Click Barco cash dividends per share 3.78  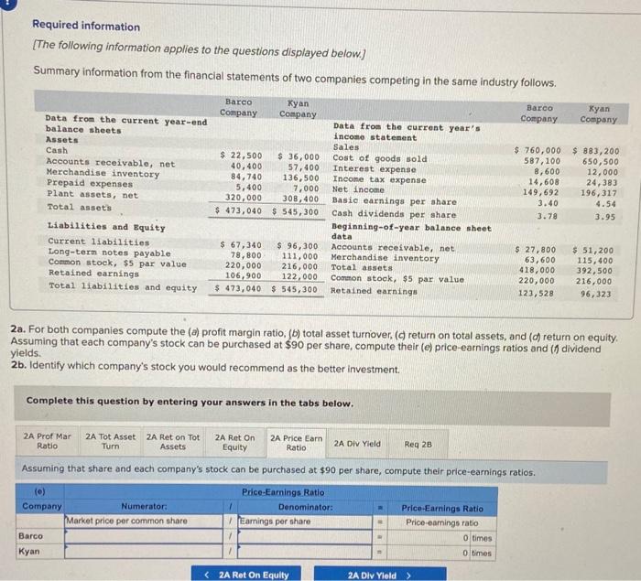pos(547,216)
